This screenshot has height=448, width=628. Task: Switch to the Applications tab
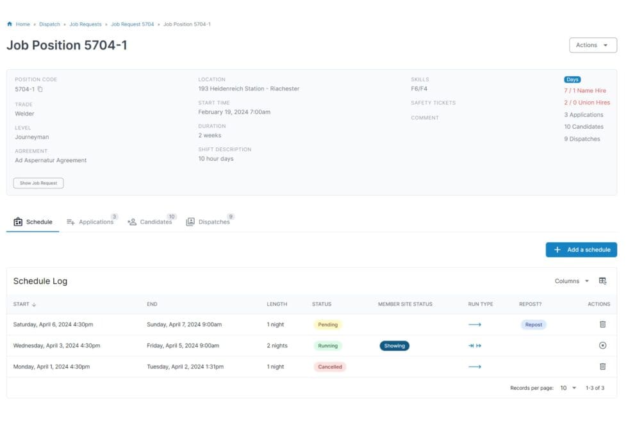click(x=95, y=222)
